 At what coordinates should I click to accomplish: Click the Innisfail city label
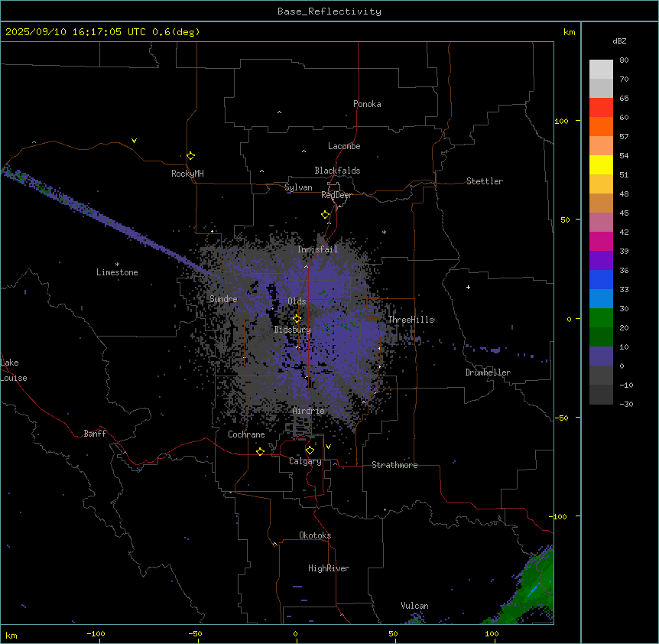point(317,249)
